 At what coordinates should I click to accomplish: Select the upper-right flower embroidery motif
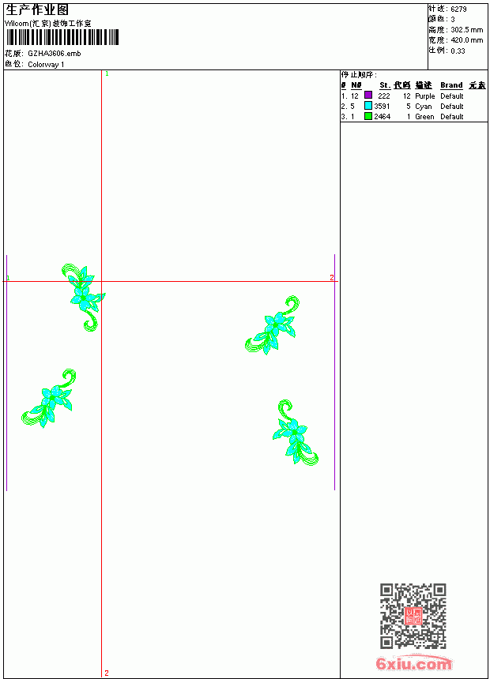click(273, 325)
